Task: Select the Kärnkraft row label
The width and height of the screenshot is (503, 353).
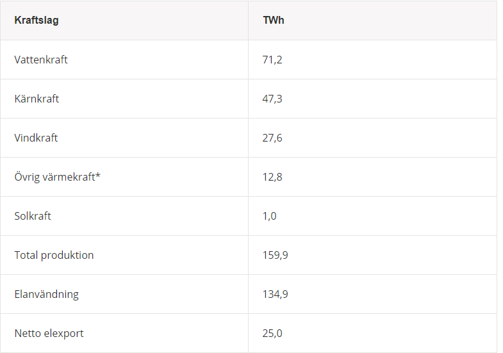Action: (37, 99)
